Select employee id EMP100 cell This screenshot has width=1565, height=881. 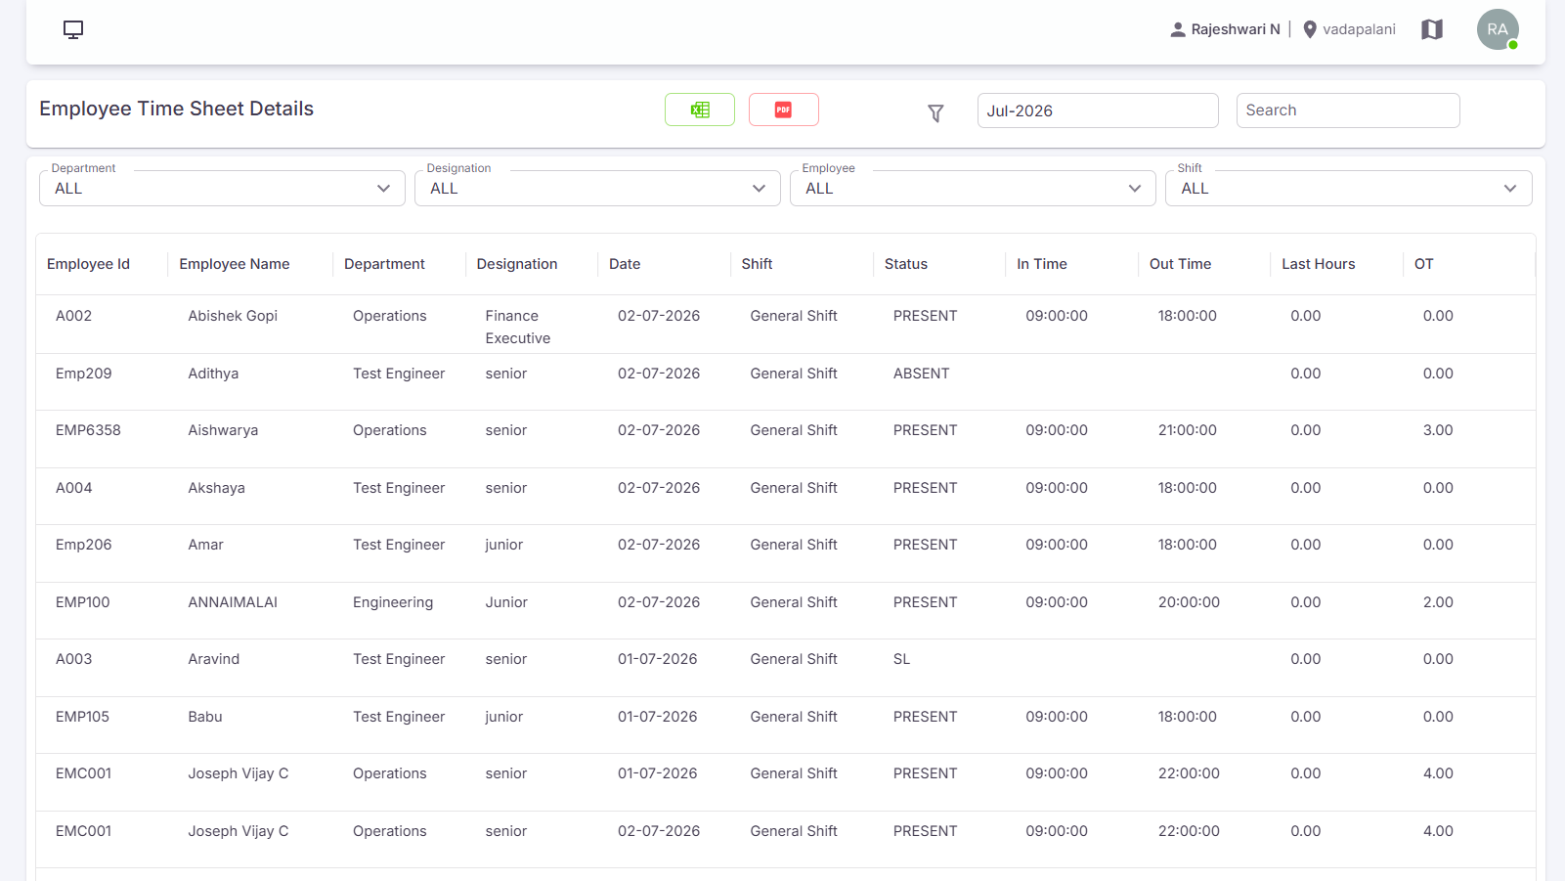pyautogui.click(x=82, y=602)
